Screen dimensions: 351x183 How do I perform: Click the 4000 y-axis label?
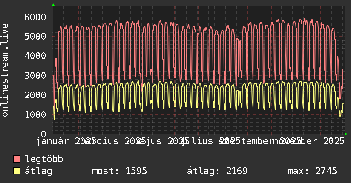pyautogui.click(x=35, y=56)
